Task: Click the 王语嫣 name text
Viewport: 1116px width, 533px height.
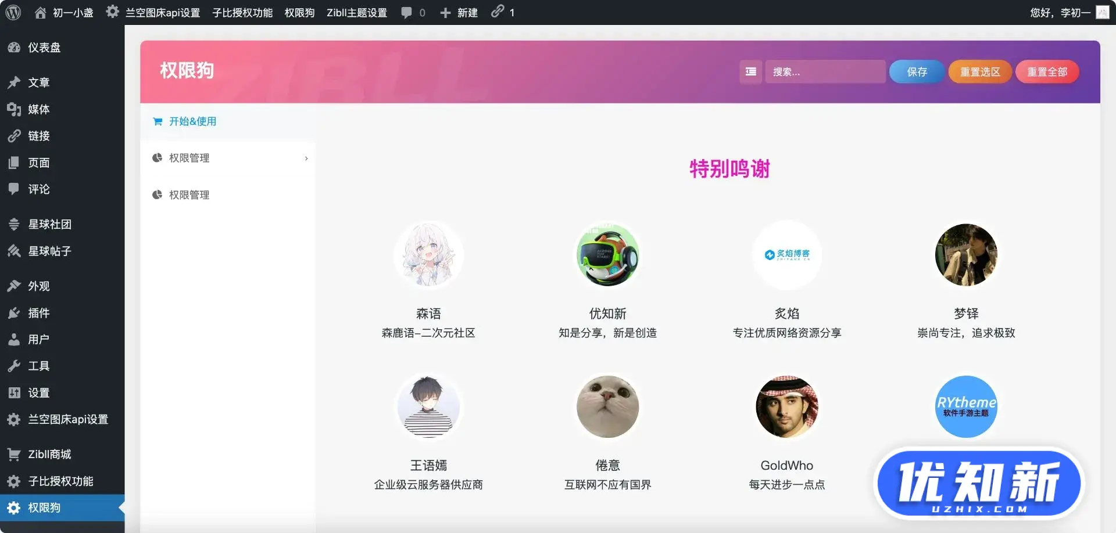Action: click(x=428, y=465)
